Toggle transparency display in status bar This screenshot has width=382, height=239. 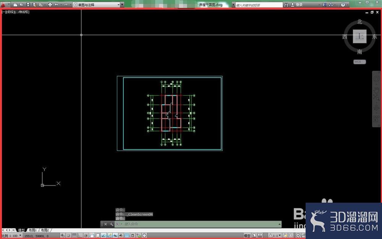pyautogui.click(x=127, y=236)
